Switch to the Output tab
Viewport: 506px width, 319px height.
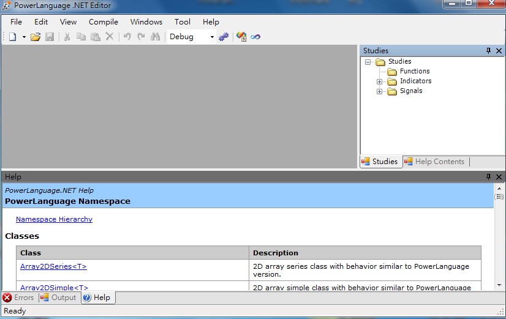click(x=58, y=298)
